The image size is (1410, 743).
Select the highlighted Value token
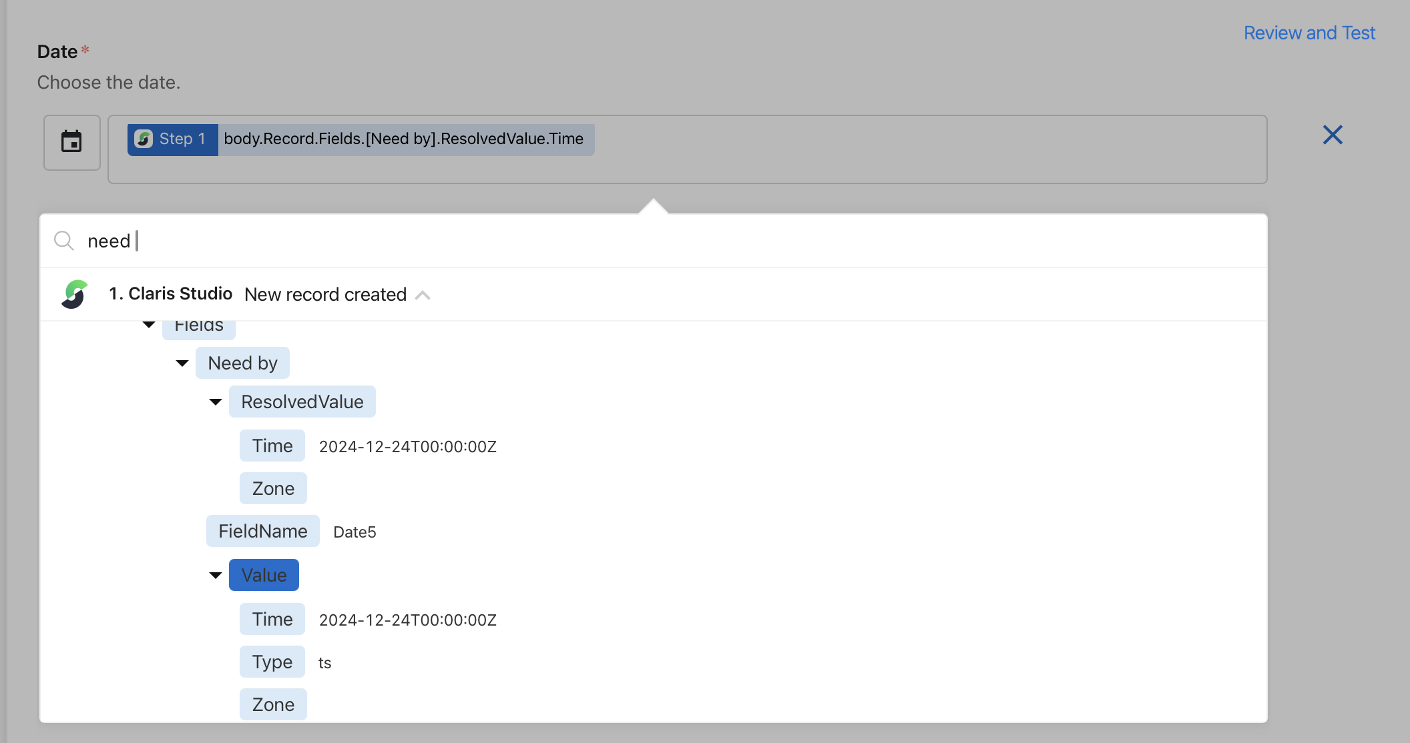pos(264,574)
